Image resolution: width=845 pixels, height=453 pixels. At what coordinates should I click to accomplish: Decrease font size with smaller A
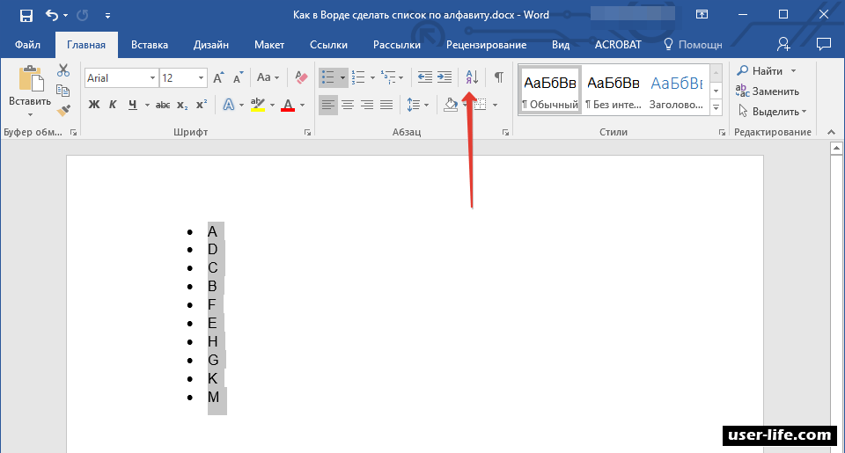(238, 78)
